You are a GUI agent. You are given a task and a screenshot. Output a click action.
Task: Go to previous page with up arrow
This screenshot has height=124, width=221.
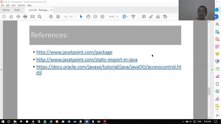(x=51, y=17)
